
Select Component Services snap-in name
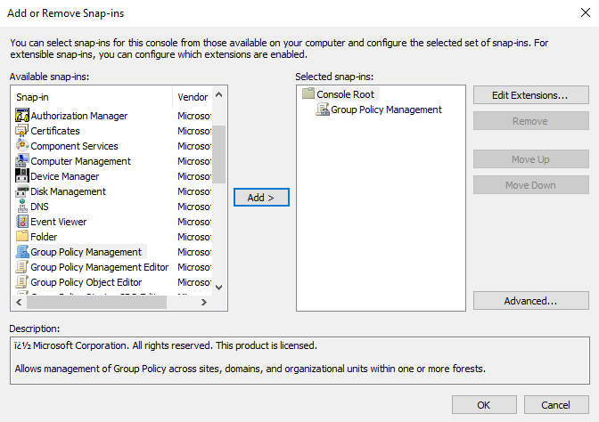click(x=74, y=146)
